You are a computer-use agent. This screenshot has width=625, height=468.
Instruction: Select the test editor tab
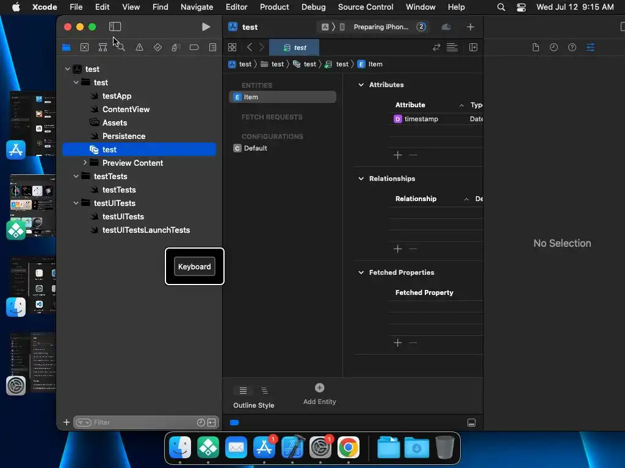(294, 48)
